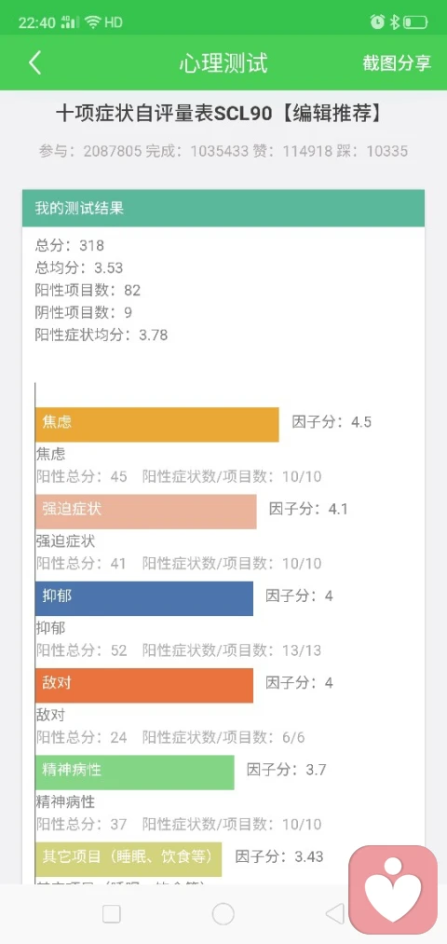Select the pink 强迫症状 factor bar
This screenshot has height=944, width=447.
tap(146, 511)
